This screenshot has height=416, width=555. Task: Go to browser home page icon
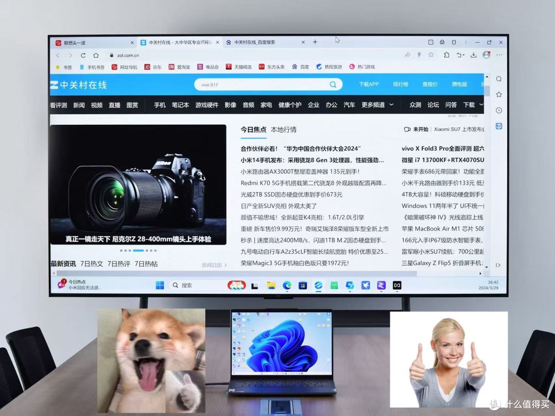click(96, 55)
